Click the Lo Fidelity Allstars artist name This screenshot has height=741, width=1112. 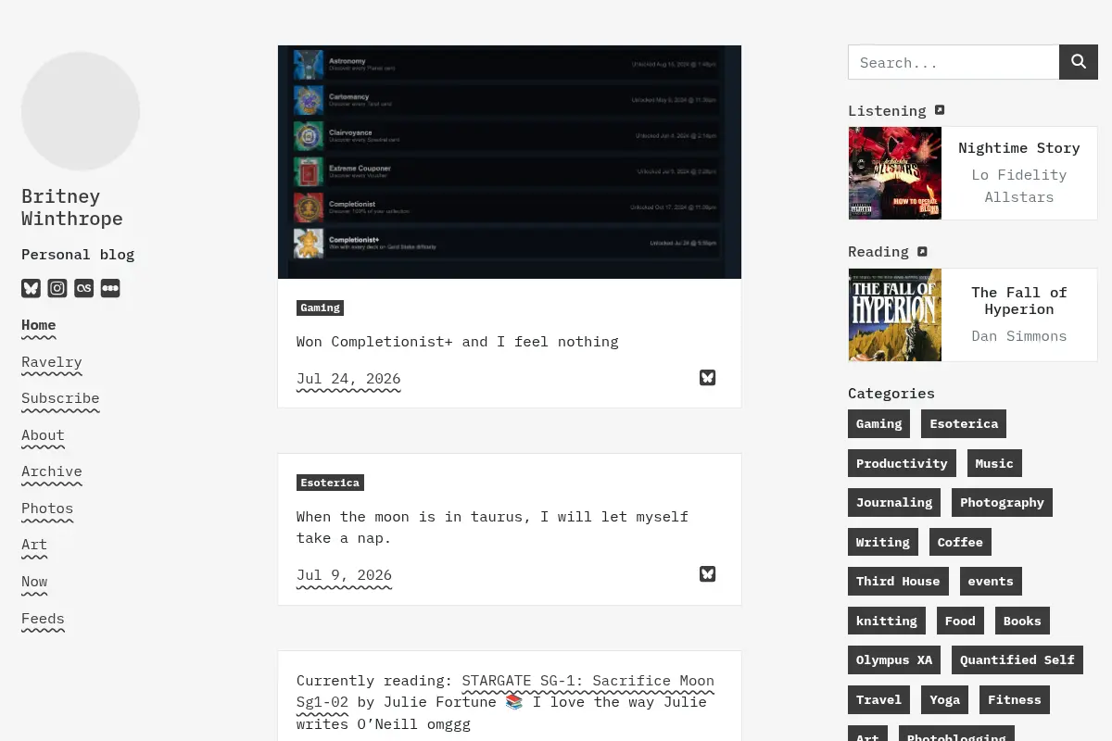(1019, 186)
